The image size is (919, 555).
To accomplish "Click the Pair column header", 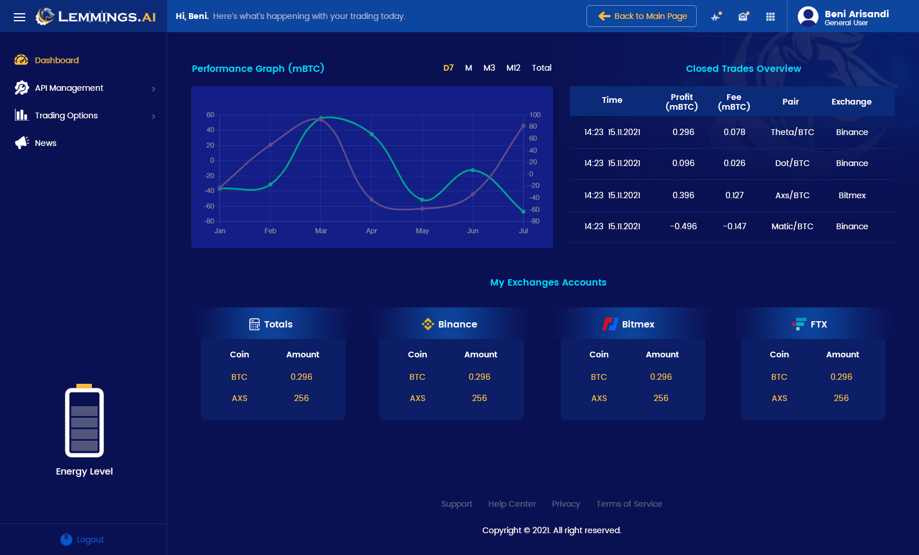I will point(791,102).
